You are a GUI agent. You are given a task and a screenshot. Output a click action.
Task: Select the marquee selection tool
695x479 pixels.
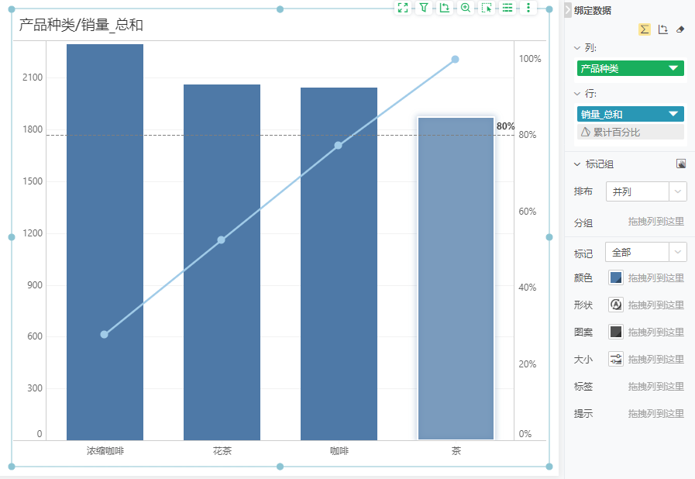(x=487, y=9)
